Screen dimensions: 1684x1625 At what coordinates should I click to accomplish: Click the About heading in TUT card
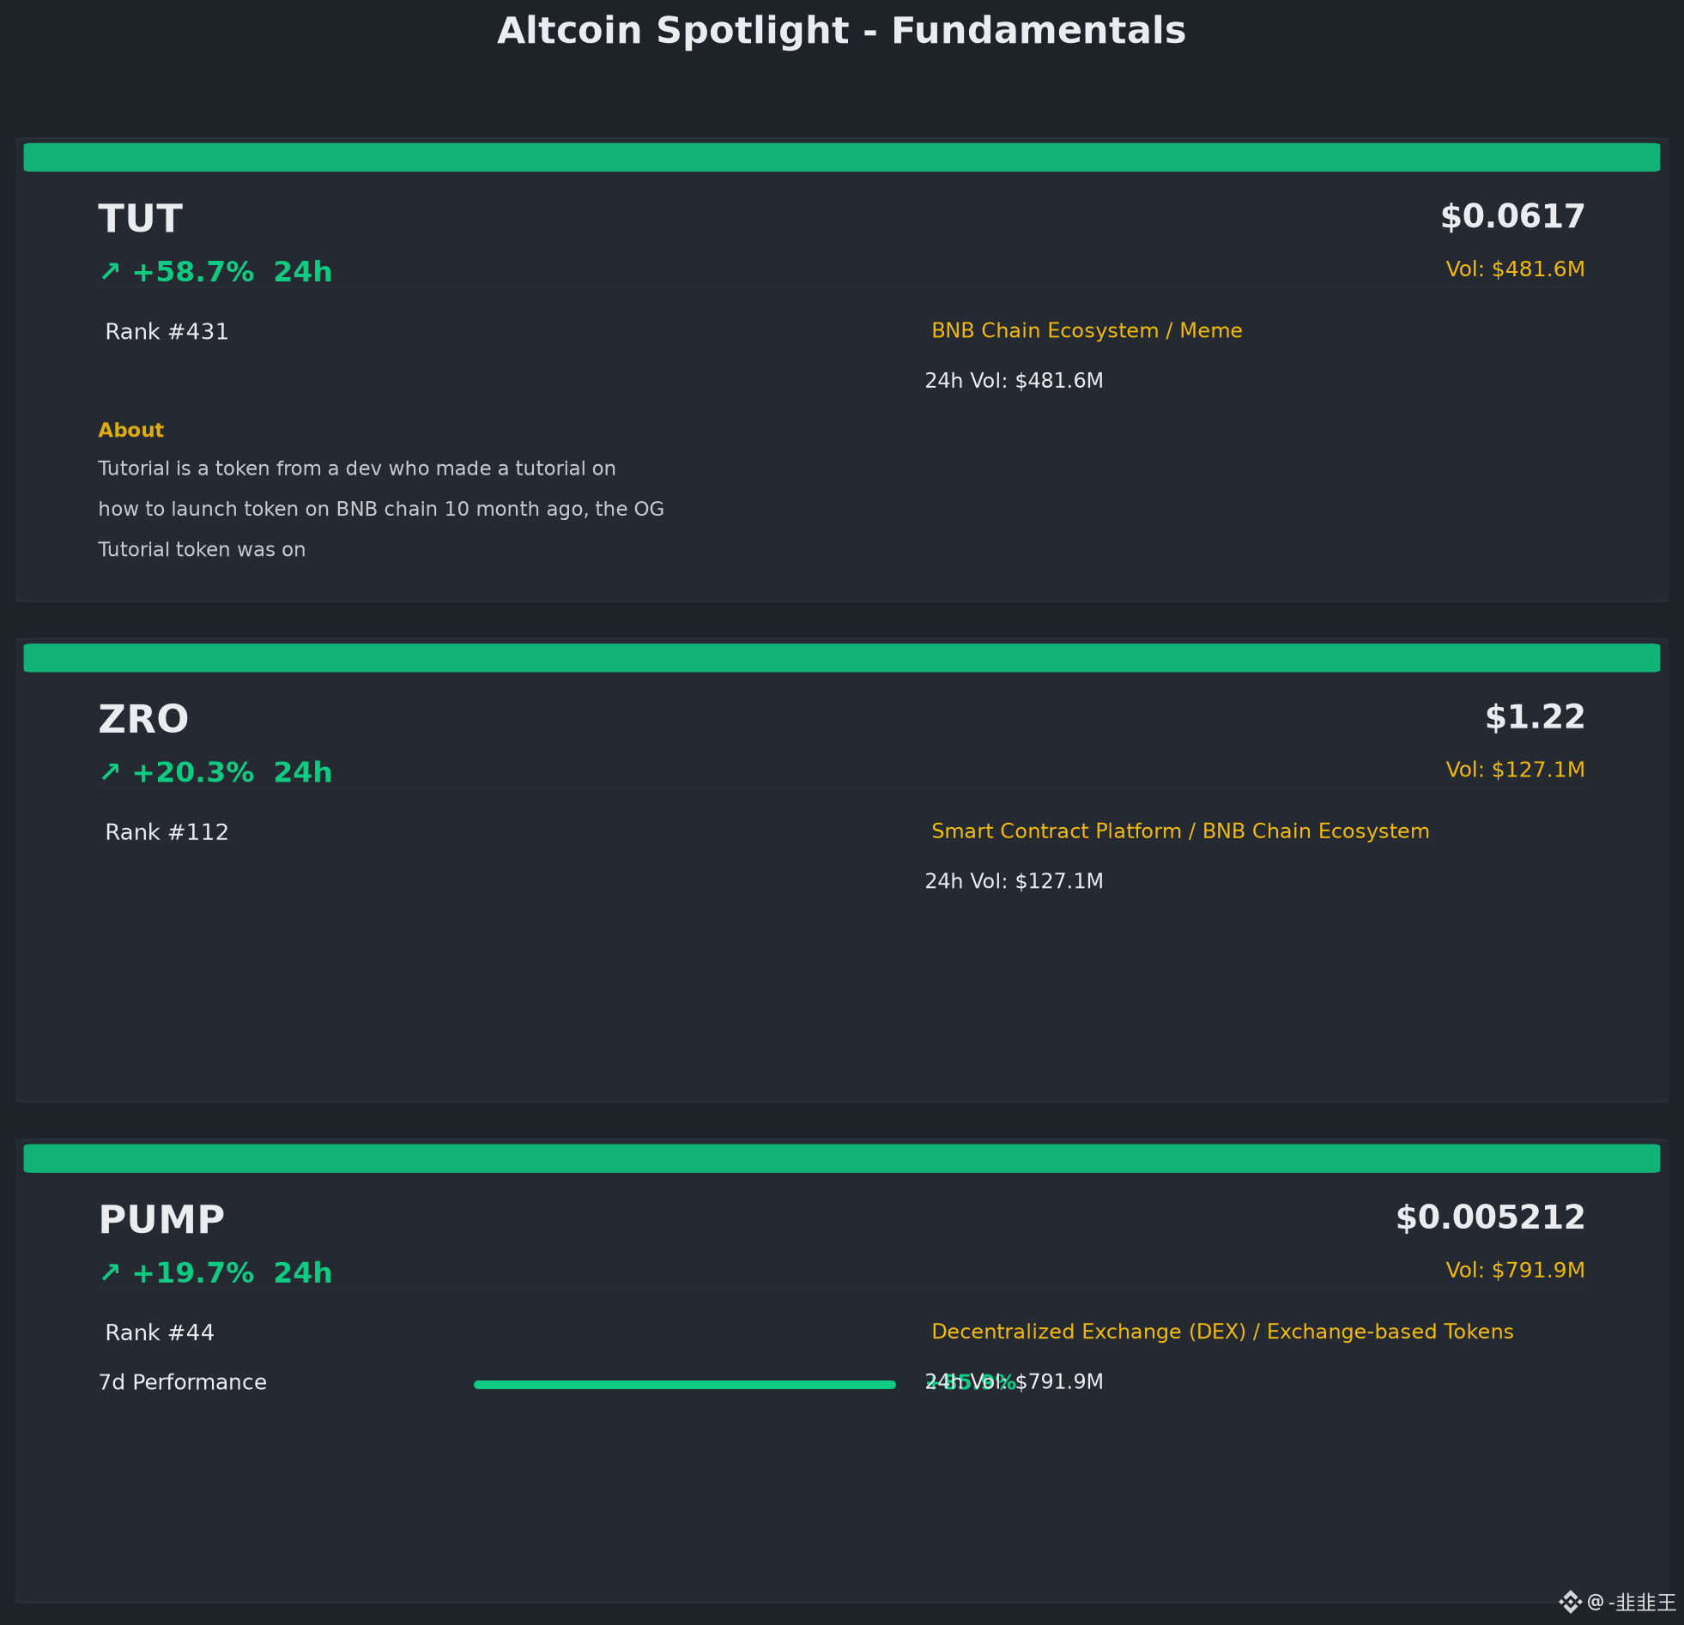130,431
